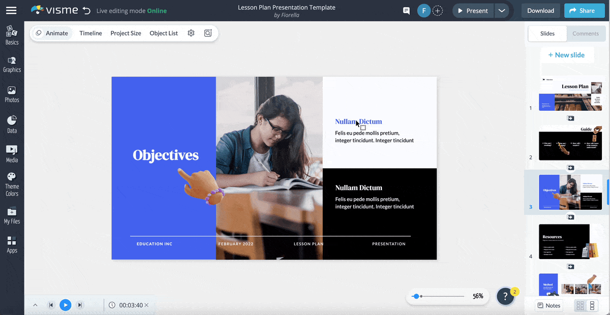
Task: Switch to the Comments tab
Action: point(586,33)
